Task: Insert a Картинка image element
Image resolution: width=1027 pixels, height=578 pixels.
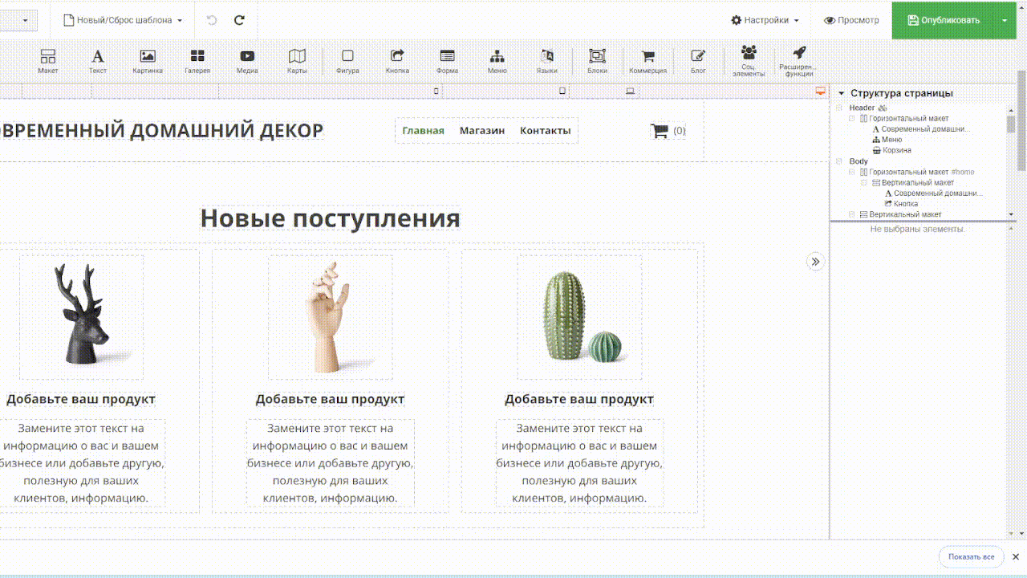Action: [x=148, y=61]
